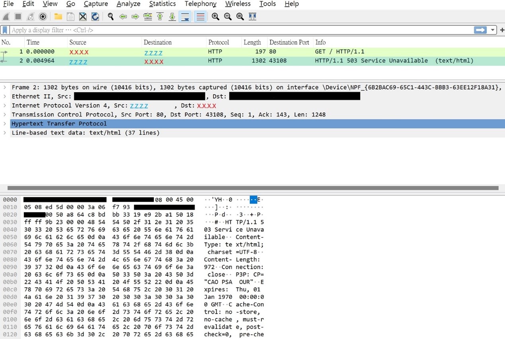This screenshot has height=339, width=505.
Task: Click the Find packet magnifier icon
Action: coord(111,17)
